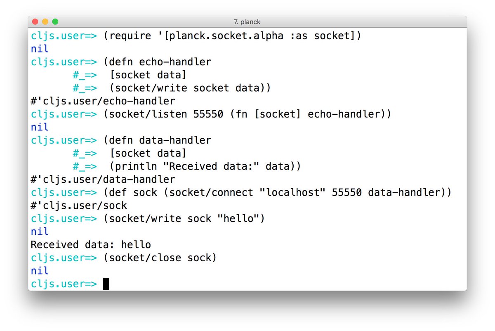
Task: Click the first nil output under require
Action: pyautogui.click(x=40, y=49)
